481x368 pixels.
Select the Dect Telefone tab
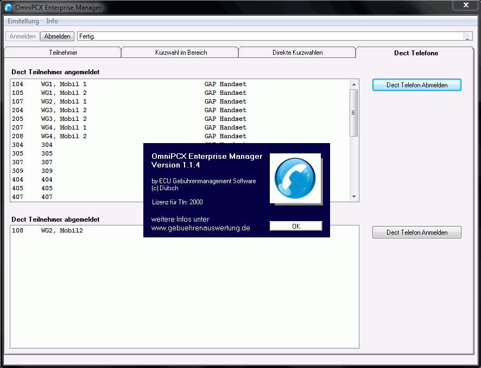(416, 53)
